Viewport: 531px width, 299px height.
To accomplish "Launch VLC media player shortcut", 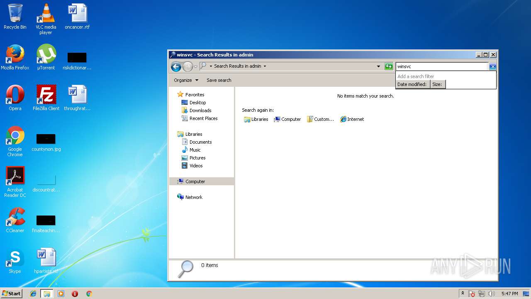I will [x=46, y=19].
